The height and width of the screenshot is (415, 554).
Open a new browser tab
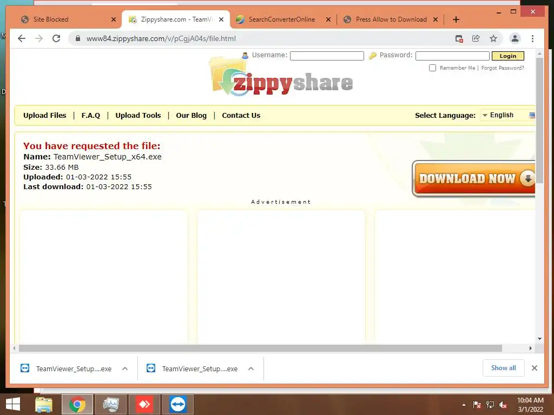pyautogui.click(x=456, y=19)
